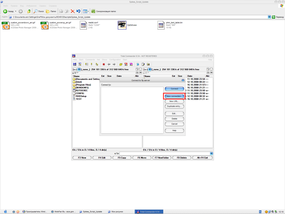Screen dimensions: 285x214
Task: Open the left panel directory history arrow
Action: 140,73
